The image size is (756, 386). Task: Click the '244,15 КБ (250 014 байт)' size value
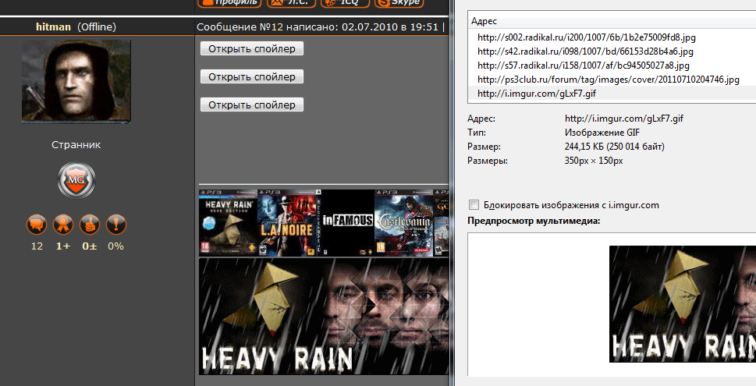pyautogui.click(x=614, y=147)
